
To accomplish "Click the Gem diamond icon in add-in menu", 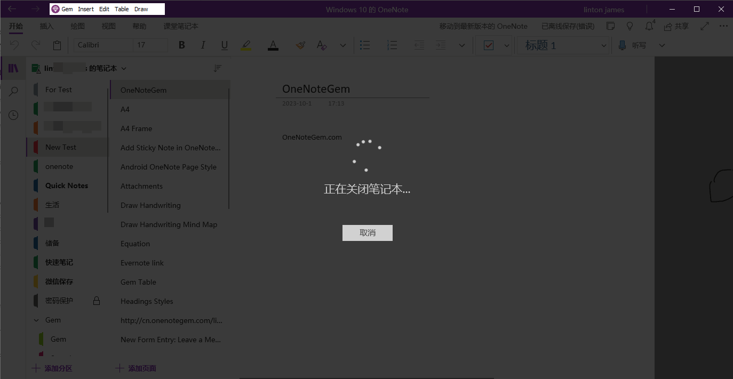I will tap(55, 9).
